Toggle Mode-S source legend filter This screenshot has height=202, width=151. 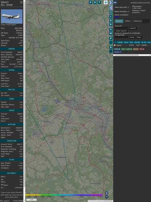pos(118,52)
